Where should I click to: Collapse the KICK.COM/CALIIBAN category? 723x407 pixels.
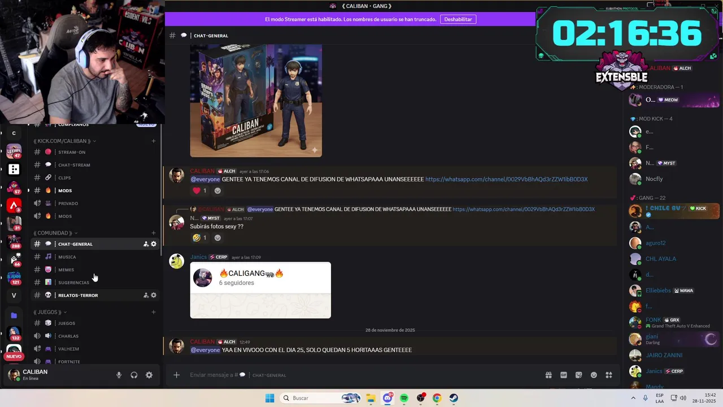[x=64, y=141]
